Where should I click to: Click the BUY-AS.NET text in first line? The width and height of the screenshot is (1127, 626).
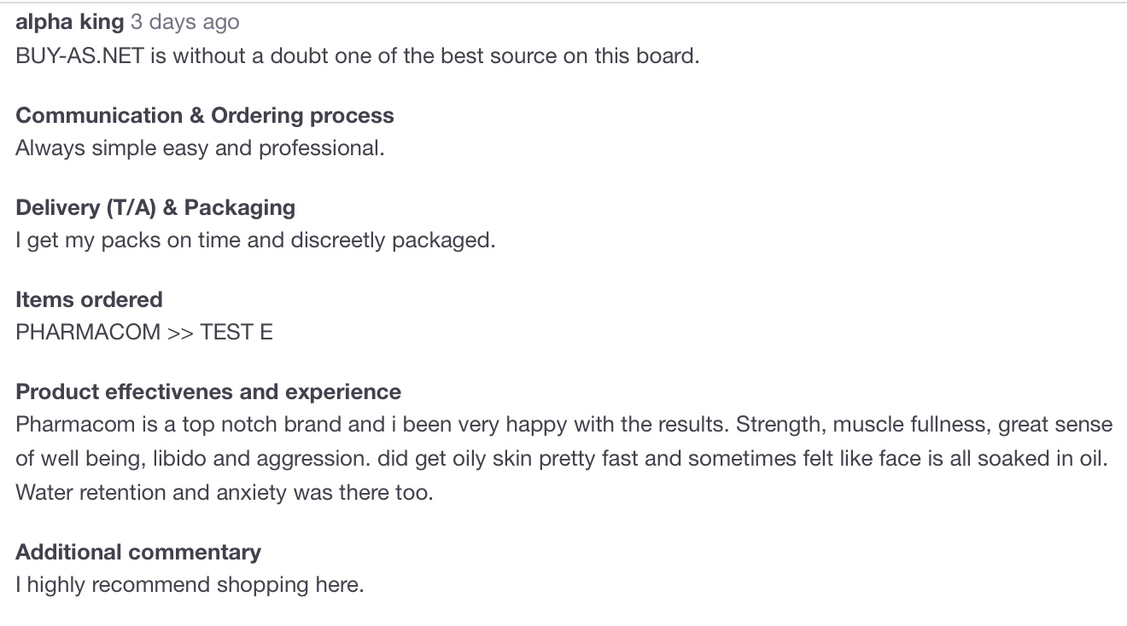click(x=79, y=56)
